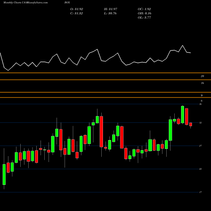Click the 32 price axis label
The height and width of the screenshot is (211, 211).
pos(200,123)
